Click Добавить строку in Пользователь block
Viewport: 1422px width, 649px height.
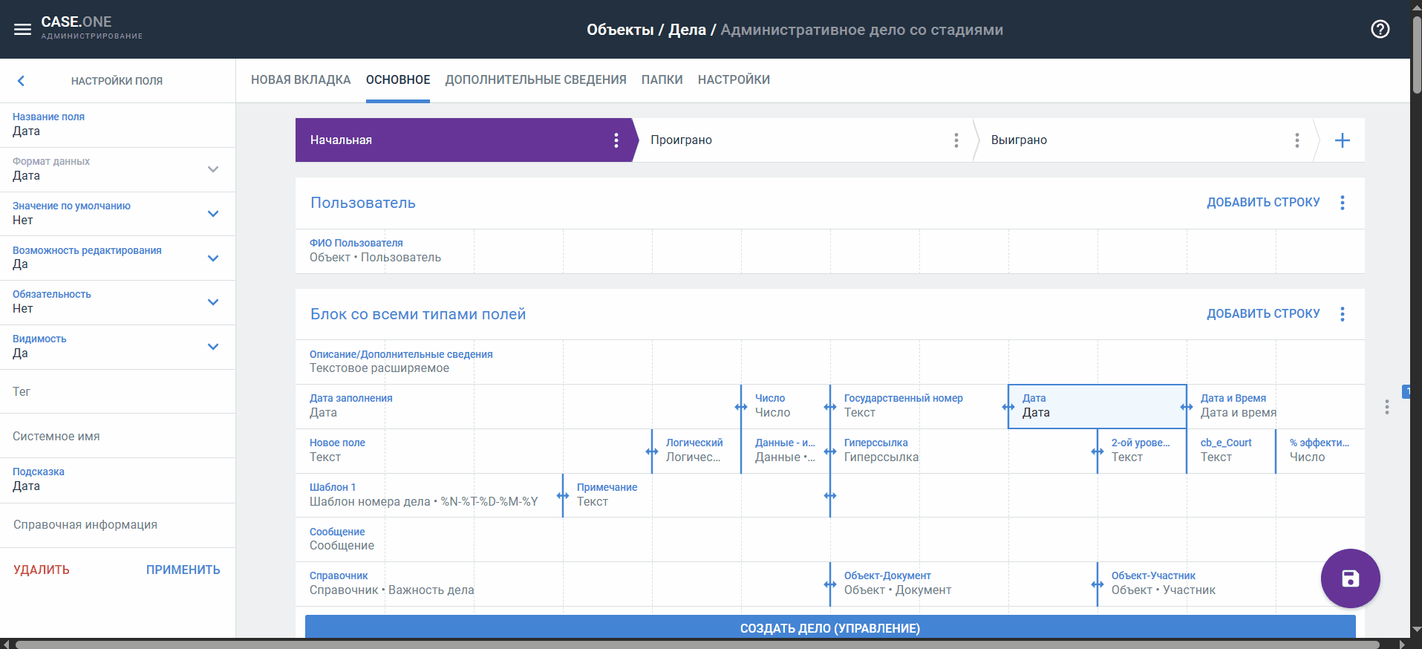tap(1262, 203)
